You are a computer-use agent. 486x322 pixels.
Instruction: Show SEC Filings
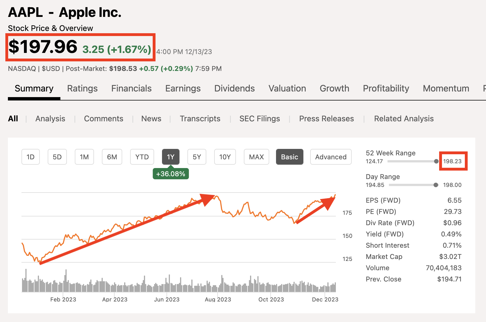click(260, 118)
